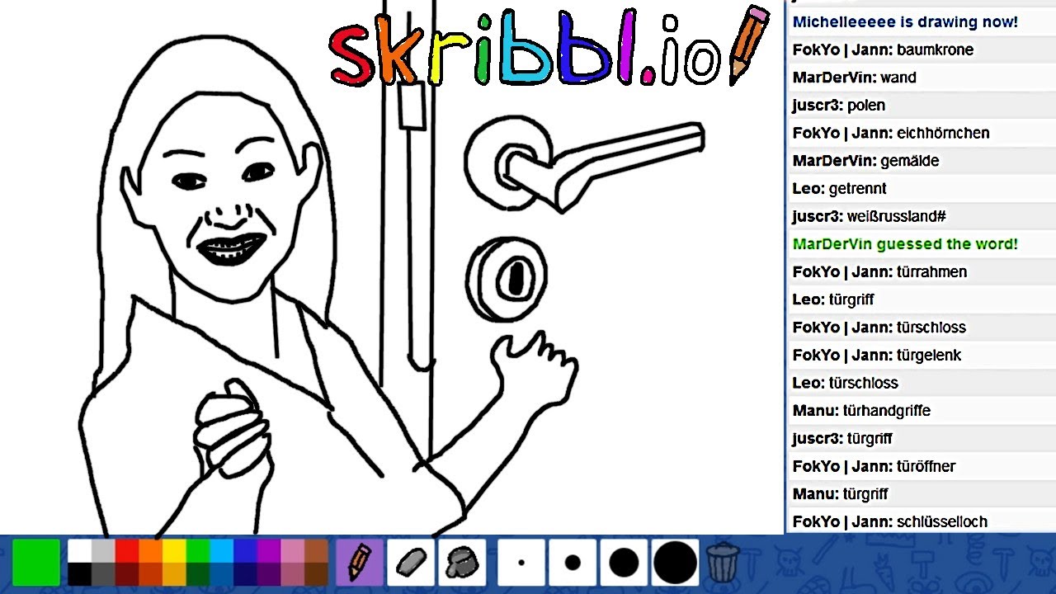Click the drawn woman's face on canvas
The width and height of the screenshot is (1056, 594).
[x=222, y=198]
